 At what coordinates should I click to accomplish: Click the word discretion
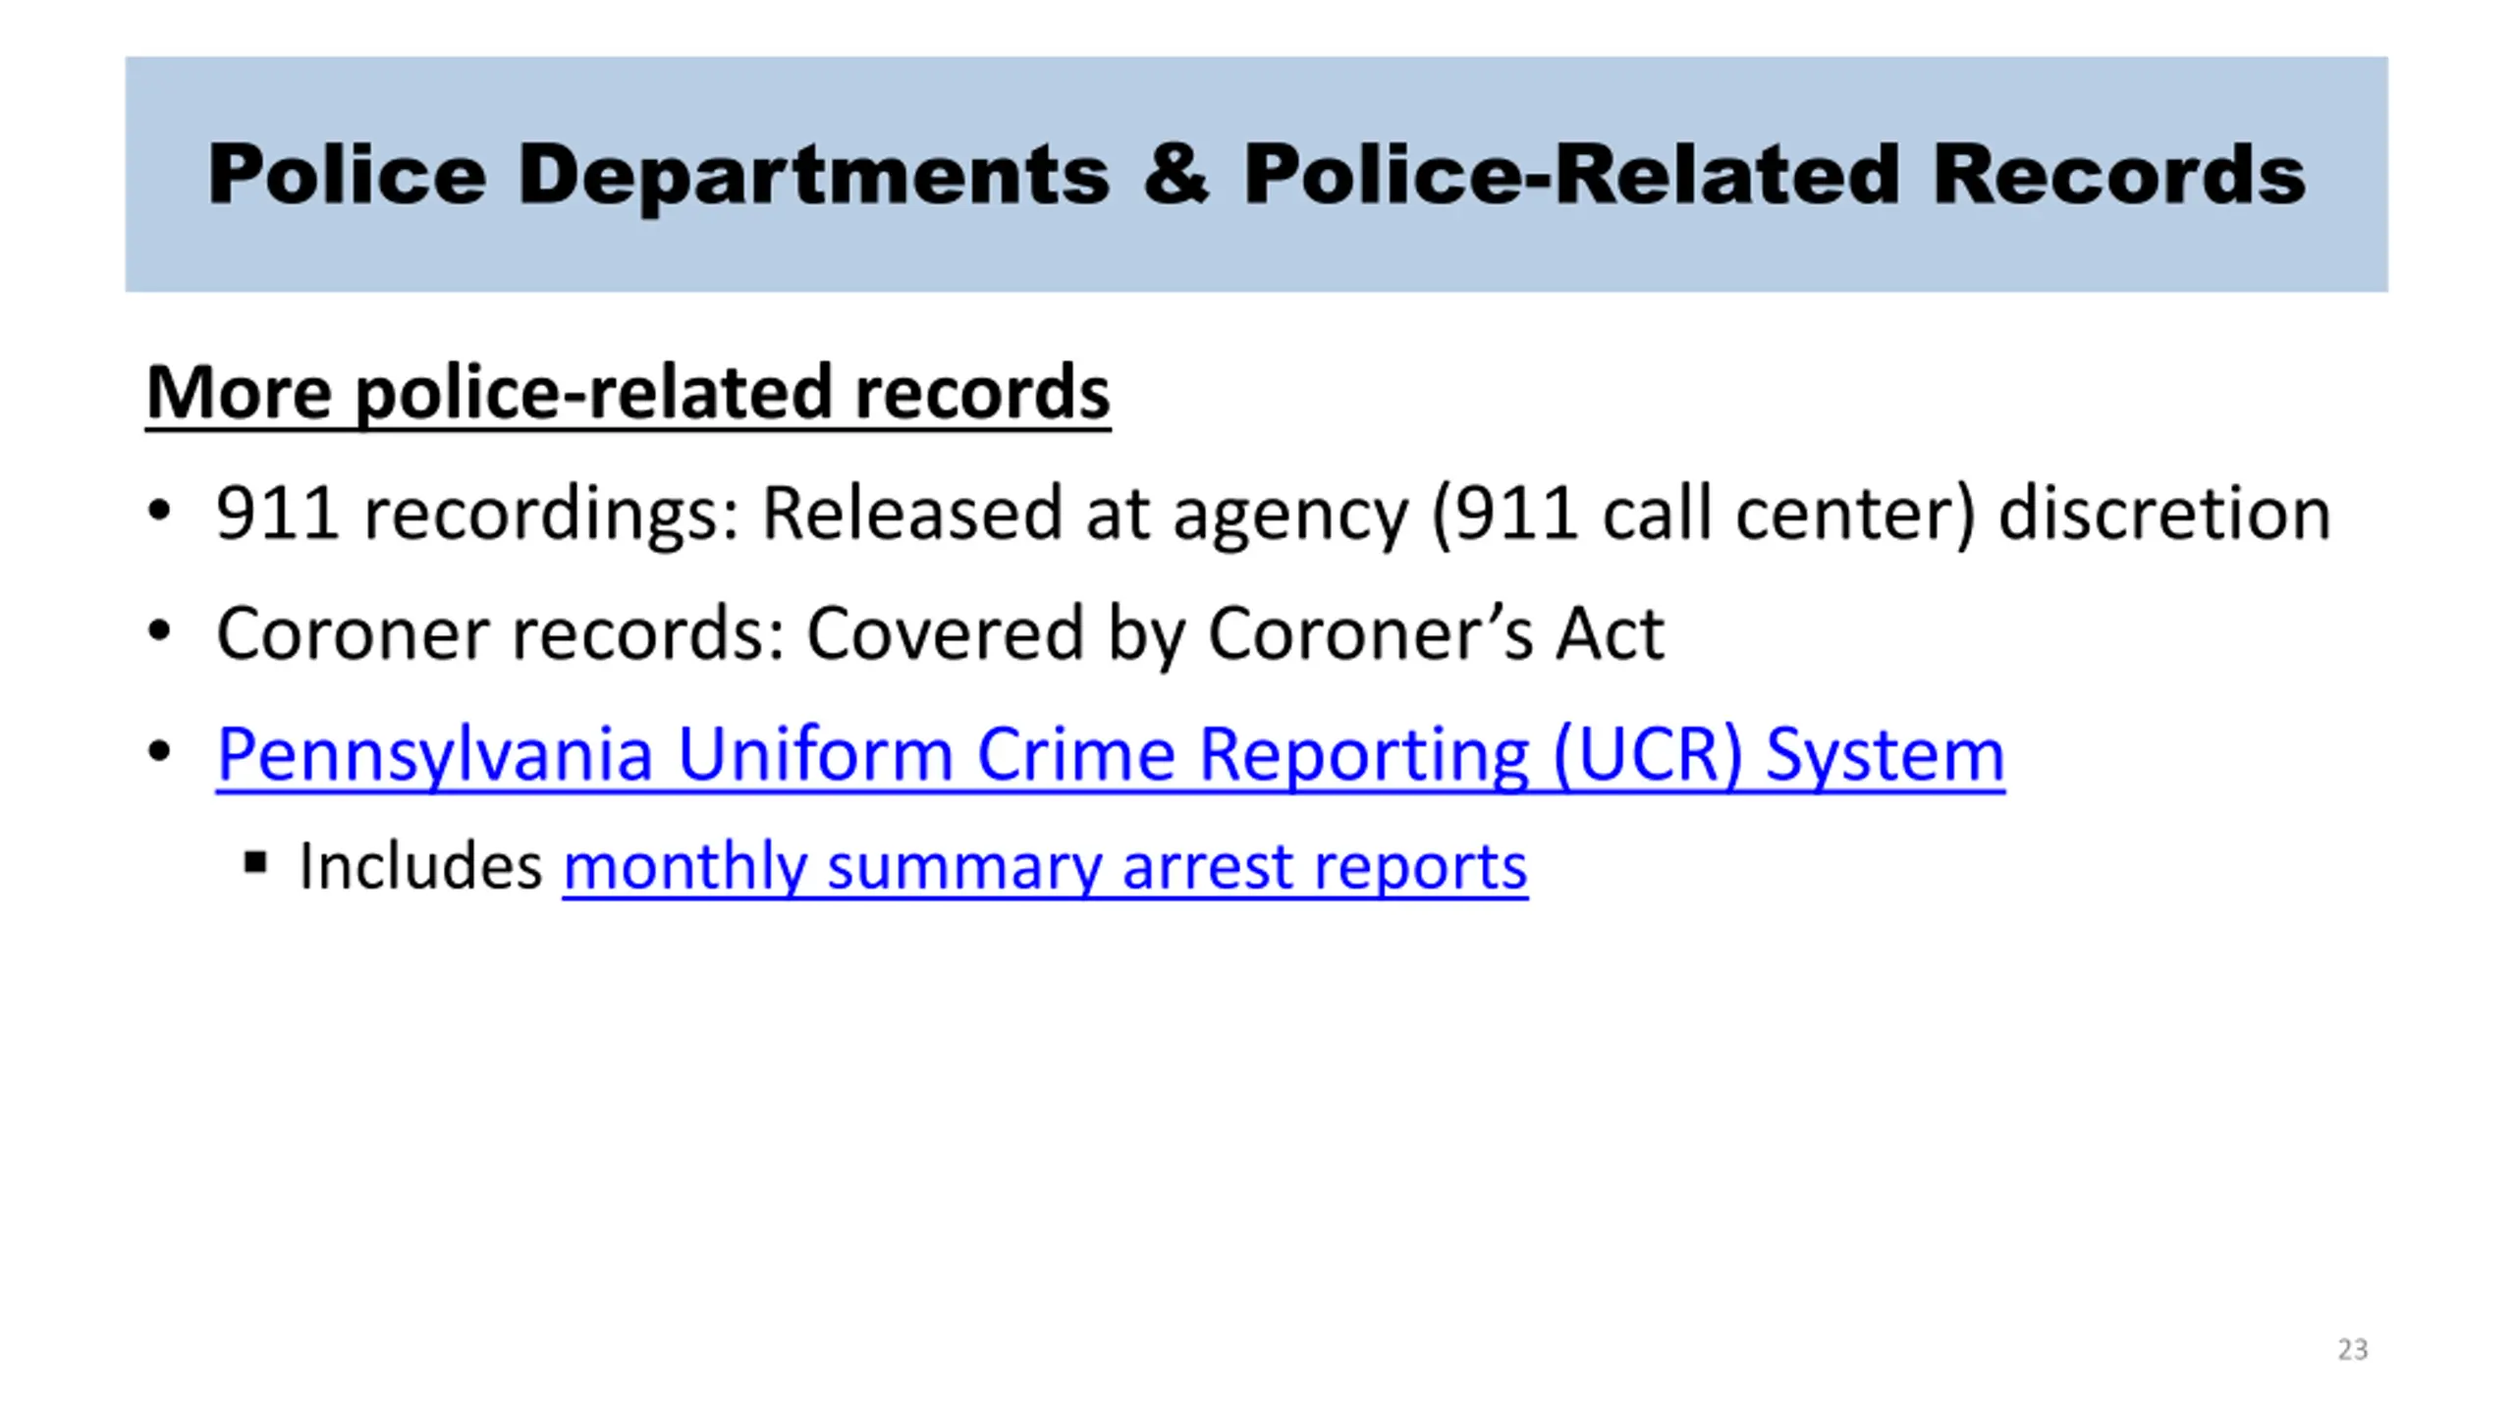pyautogui.click(x=2164, y=512)
